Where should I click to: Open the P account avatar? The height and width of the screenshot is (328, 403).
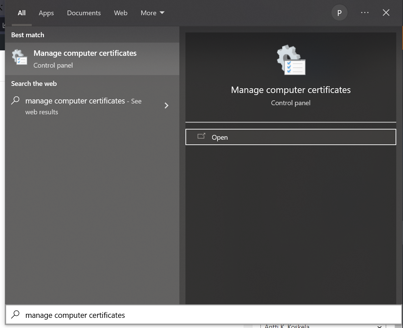click(x=339, y=13)
